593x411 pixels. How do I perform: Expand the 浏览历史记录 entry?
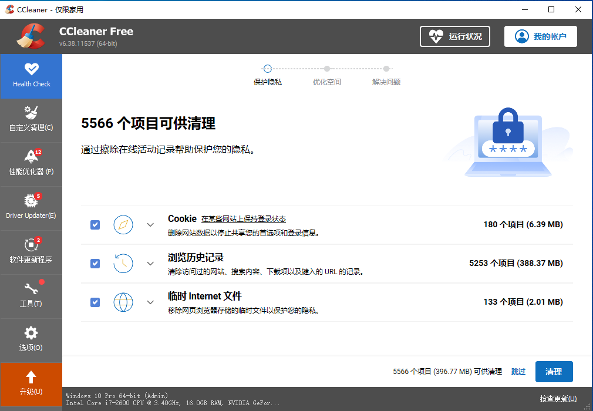point(150,263)
